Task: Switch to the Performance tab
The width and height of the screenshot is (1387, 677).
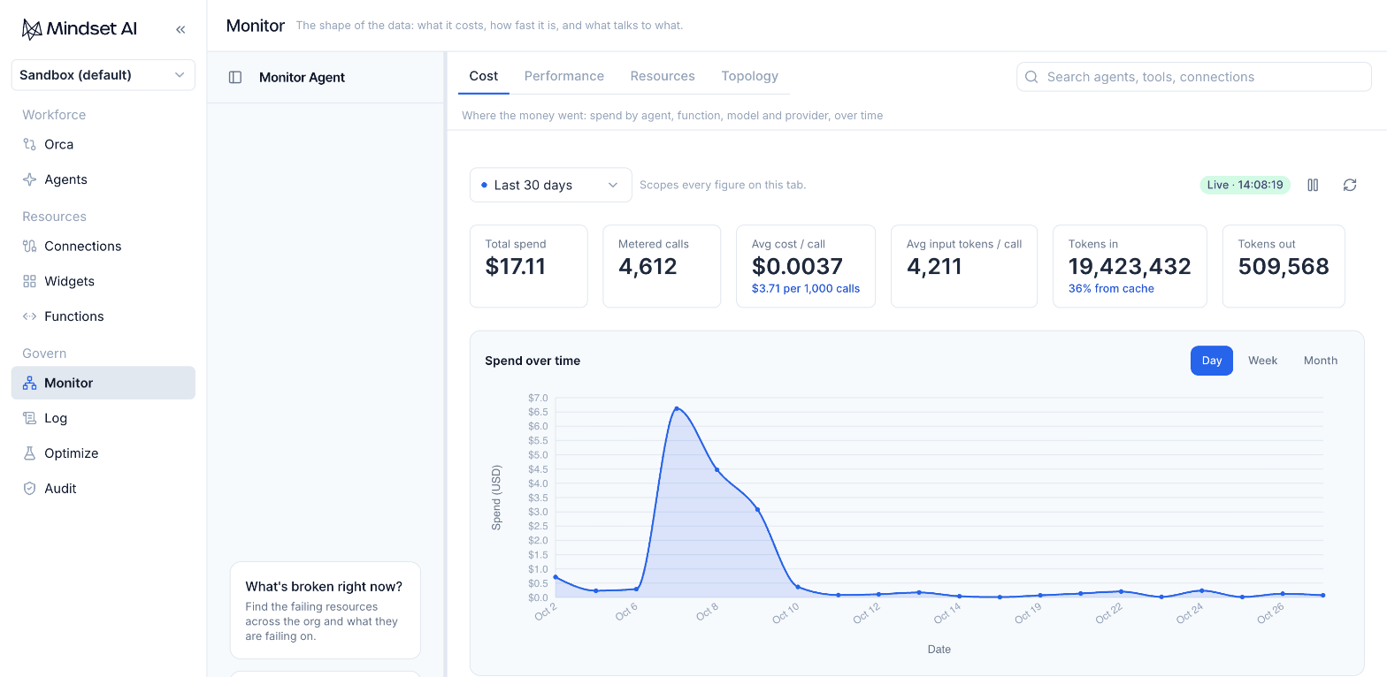Action: (x=564, y=76)
